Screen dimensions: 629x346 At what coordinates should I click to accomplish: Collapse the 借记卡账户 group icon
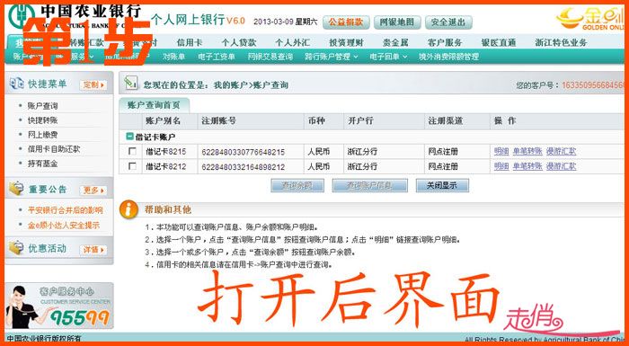(x=129, y=137)
